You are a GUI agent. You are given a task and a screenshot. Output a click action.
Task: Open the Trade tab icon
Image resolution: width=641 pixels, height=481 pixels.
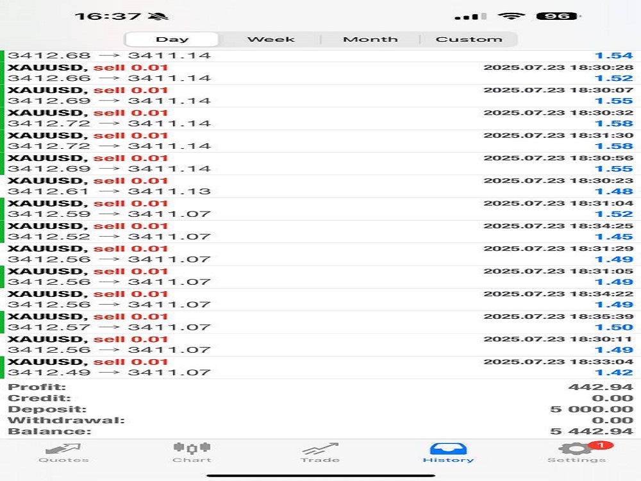pos(320,449)
